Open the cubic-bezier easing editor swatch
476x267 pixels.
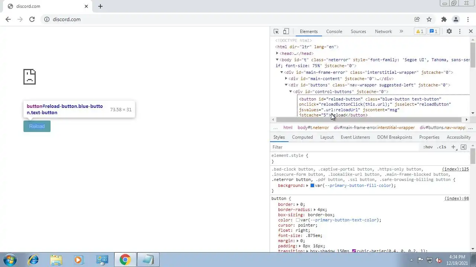pos(354,251)
